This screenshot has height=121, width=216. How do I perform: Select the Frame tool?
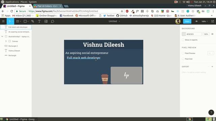point(18,21)
